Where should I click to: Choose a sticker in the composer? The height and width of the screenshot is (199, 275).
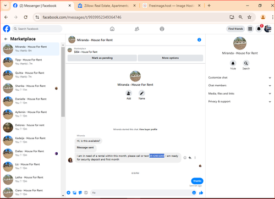(80, 192)
